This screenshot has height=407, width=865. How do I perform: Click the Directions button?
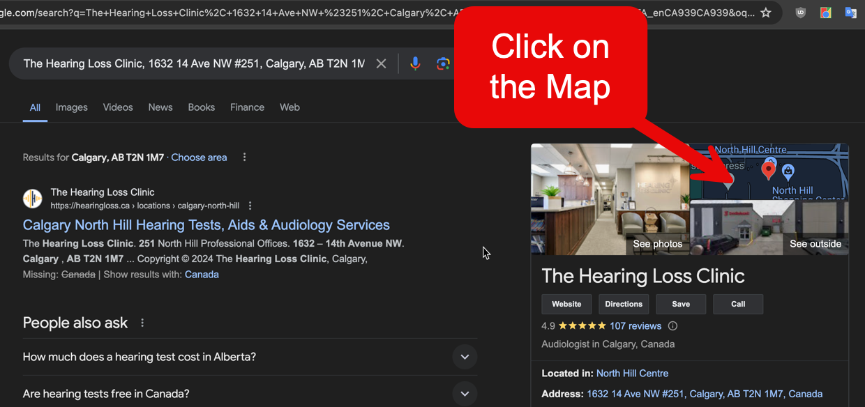(624, 304)
